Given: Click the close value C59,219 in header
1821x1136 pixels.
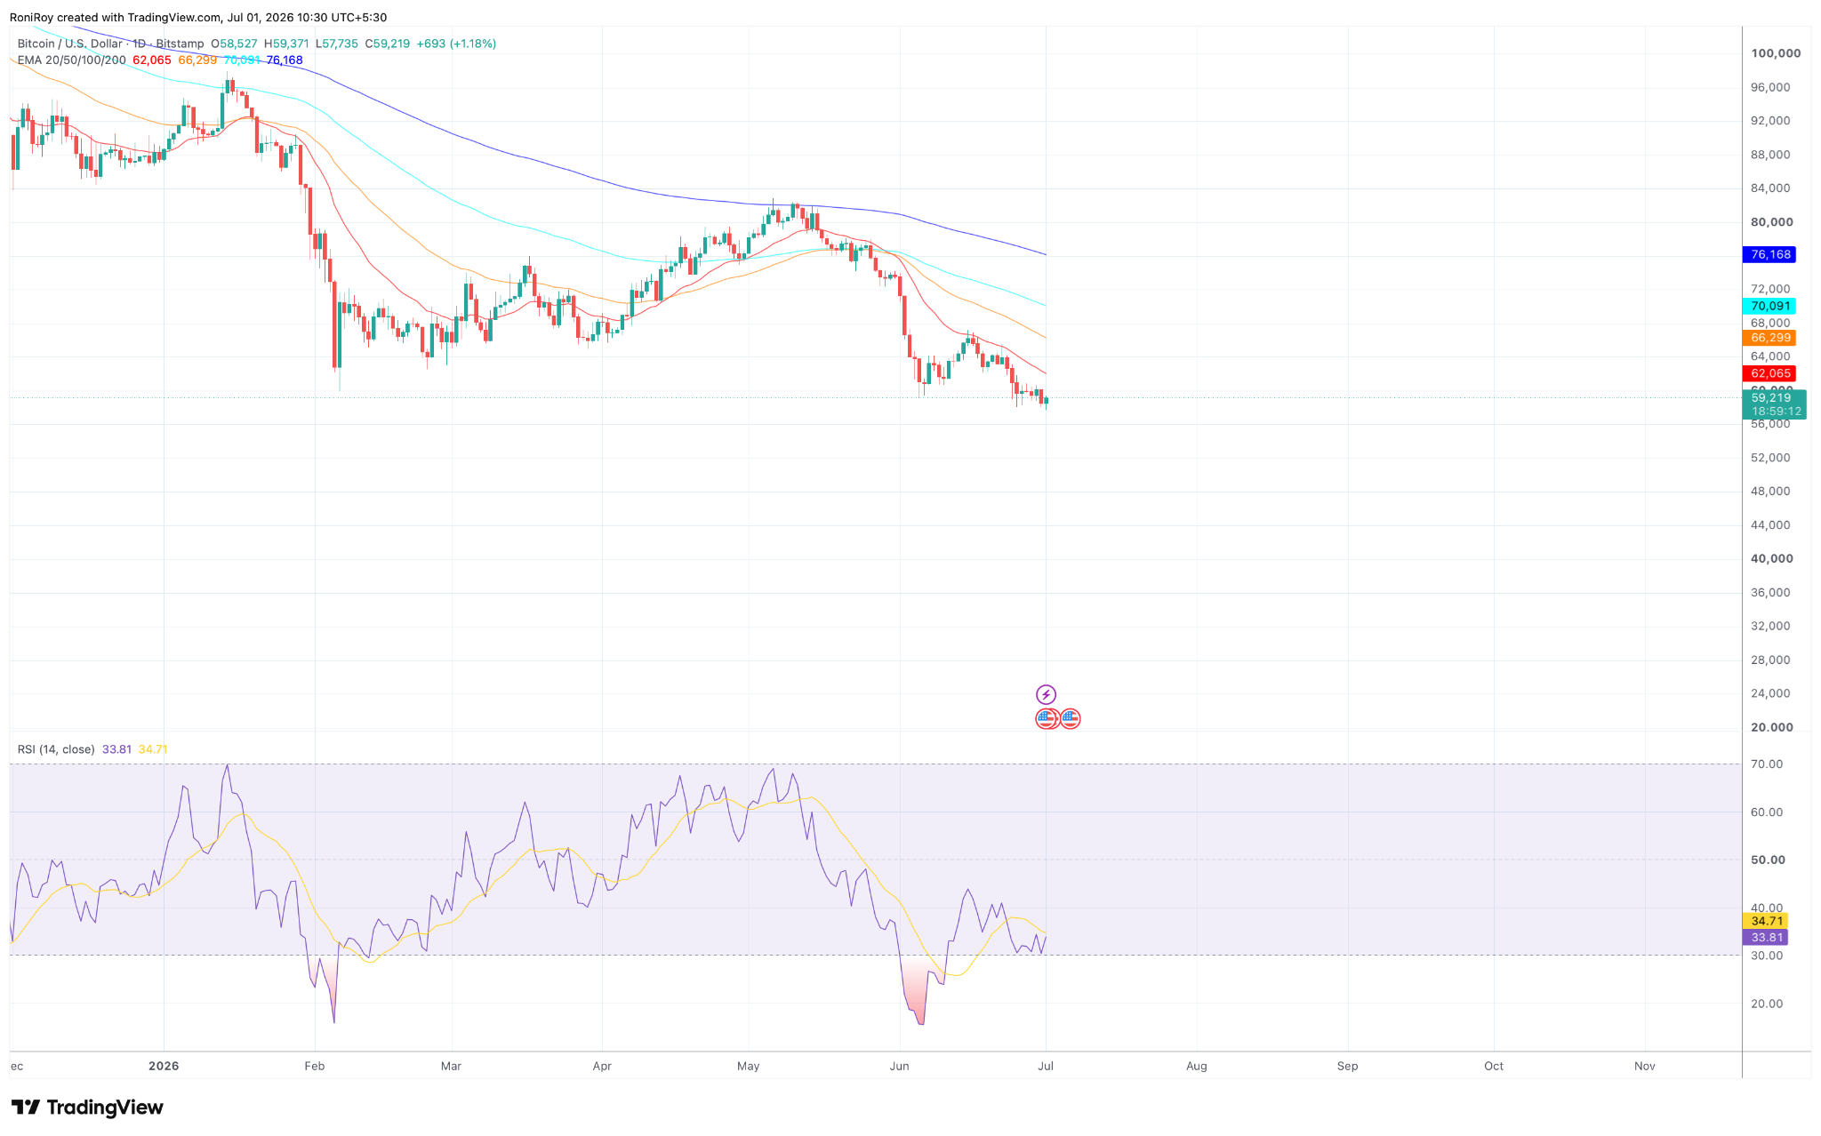Looking at the screenshot, I should coord(388,44).
